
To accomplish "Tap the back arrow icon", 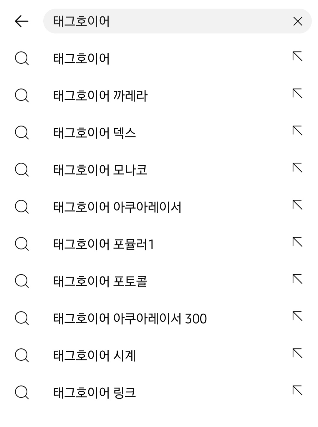I will click(x=21, y=21).
